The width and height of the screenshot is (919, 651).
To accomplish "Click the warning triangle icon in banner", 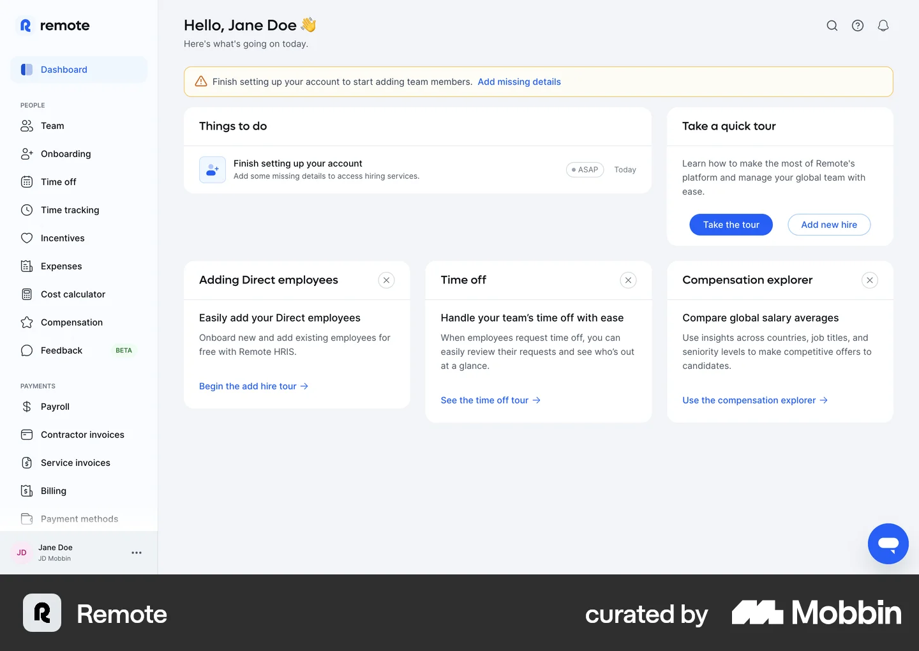I will coord(200,82).
